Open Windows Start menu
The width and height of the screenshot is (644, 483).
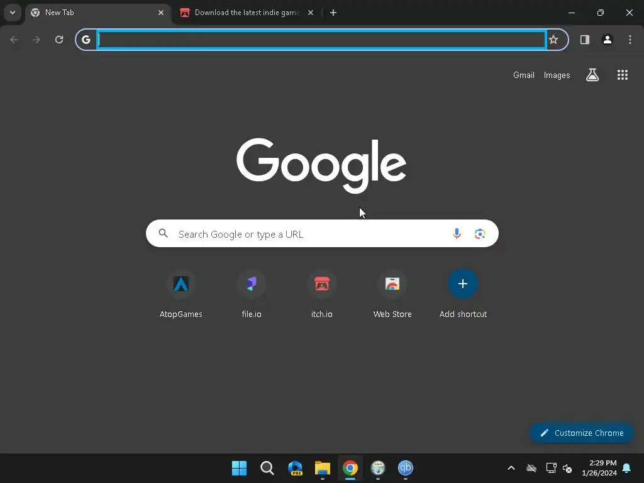click(x=239, y=468)
